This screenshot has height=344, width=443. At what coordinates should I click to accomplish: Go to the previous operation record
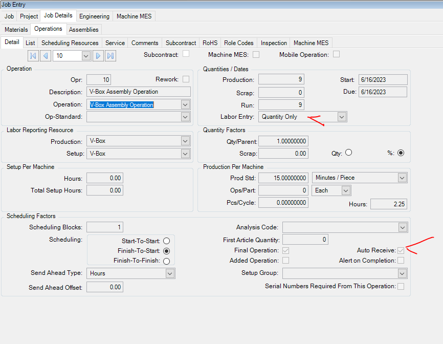click(46, 56)
